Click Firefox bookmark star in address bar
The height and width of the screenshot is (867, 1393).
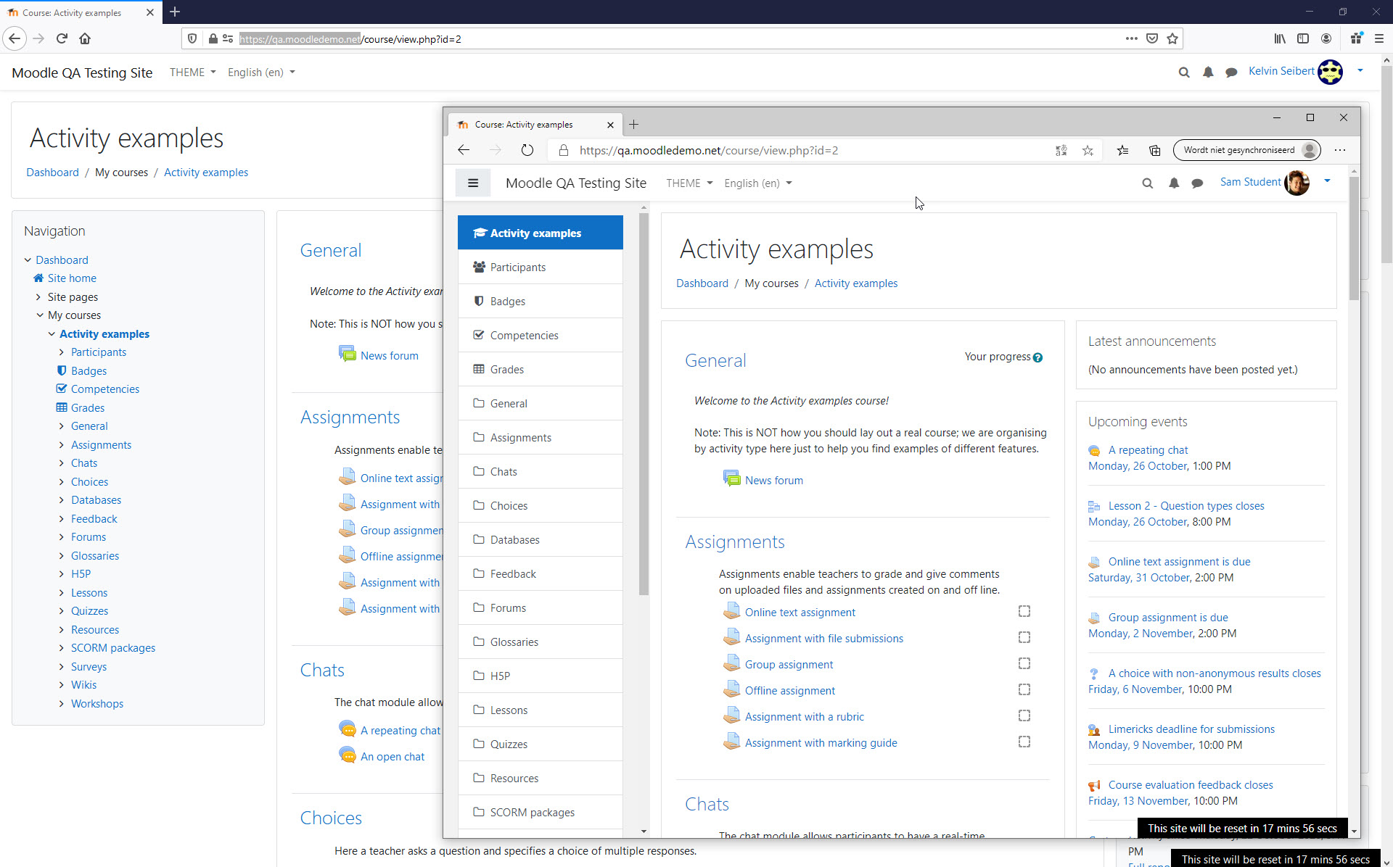tap(1172, 38)
